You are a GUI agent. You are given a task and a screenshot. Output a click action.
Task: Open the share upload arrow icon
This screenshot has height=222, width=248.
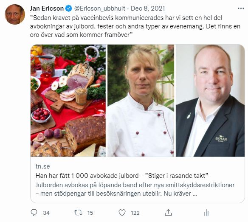(x=168, y=213)
